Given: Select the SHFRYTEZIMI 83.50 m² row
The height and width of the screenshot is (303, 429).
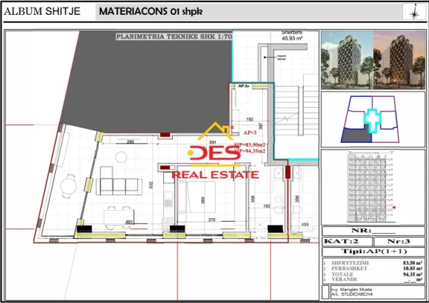Looking at the screenshot, I should pos(373,263).
